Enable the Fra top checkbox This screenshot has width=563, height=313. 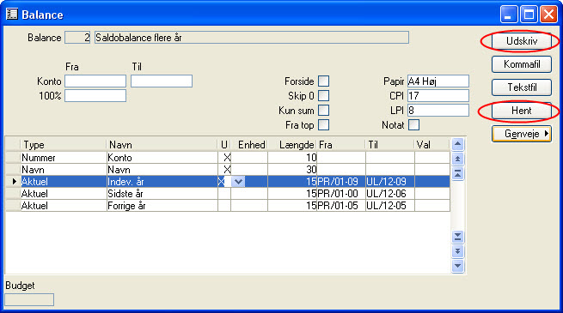(x=323, y=125)
